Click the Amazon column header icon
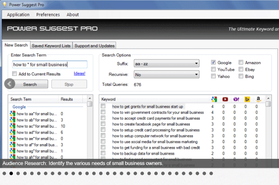Image resolution: width=279 pixels, height=185 pixels. 258,99
